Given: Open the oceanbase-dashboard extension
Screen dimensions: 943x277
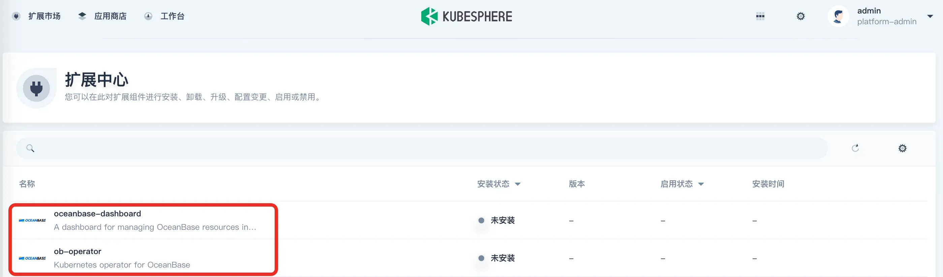Looking at the screenshot, I should click(x=97, y=214).
